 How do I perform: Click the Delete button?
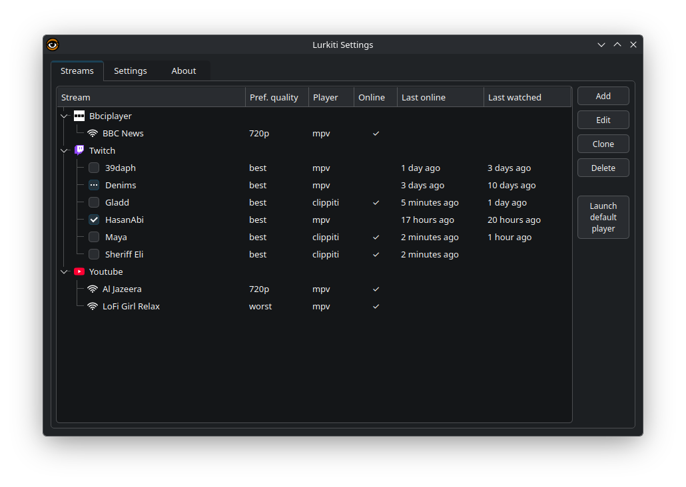(x=603, y=168)
